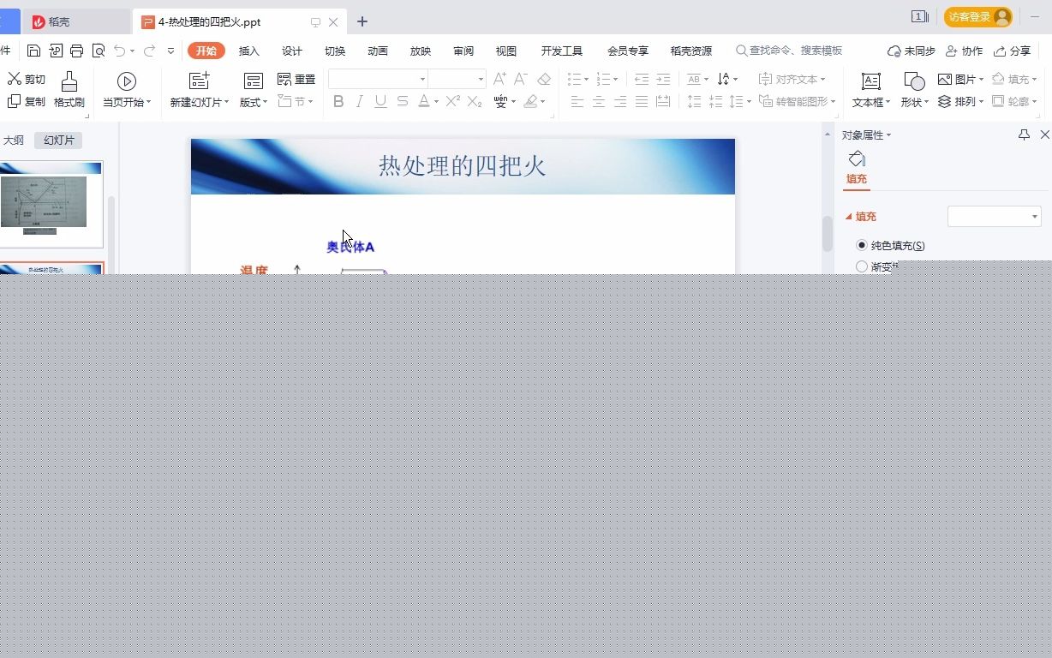
Task: Switch slide pane to 大纲 outline view
Action: click(14, 140)
